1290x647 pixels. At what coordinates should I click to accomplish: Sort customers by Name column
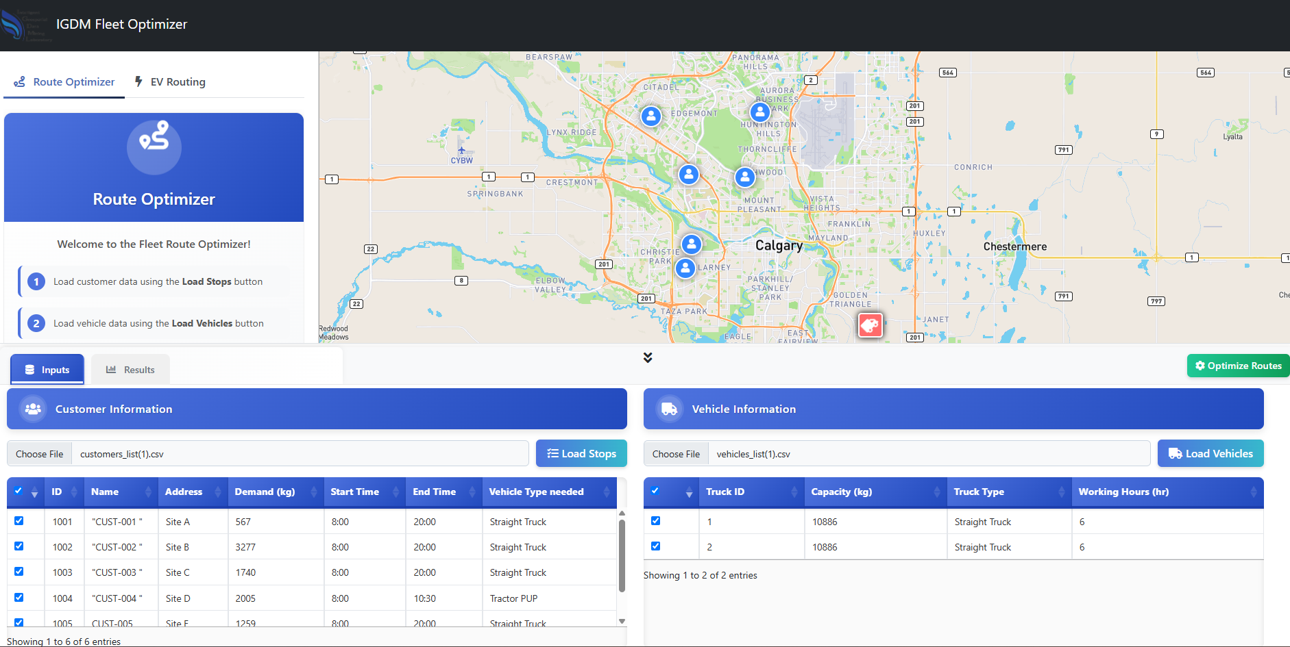click(121, 492)
